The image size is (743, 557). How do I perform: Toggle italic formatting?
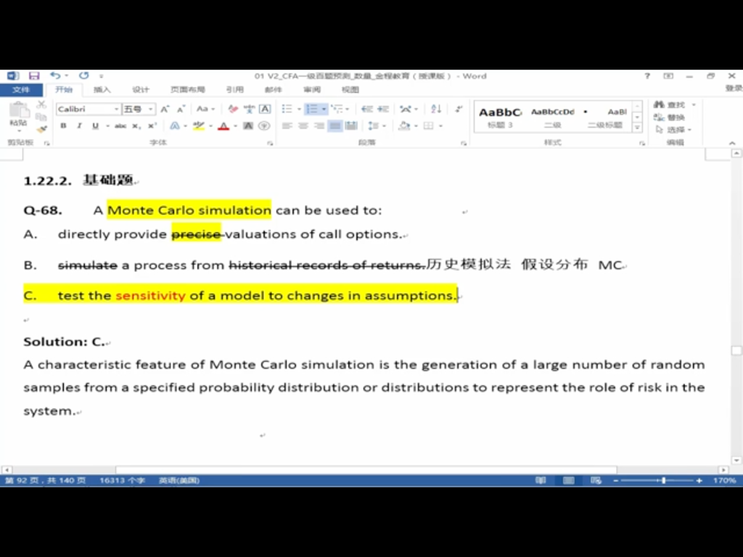coord(79,126)
